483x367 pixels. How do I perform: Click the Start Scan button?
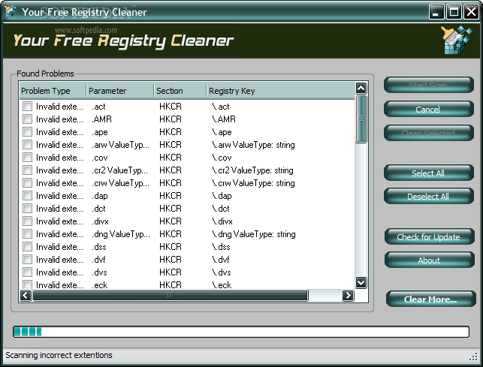click(x=428, y=86)
